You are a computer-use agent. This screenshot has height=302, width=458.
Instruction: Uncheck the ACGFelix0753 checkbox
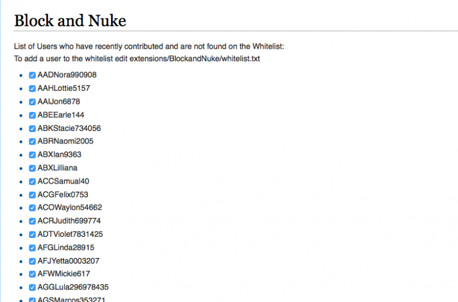(33, 194)
